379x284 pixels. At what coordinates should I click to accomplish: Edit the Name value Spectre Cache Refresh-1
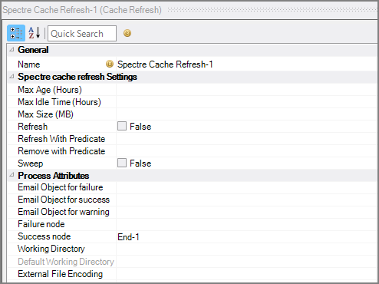[165, 64]
